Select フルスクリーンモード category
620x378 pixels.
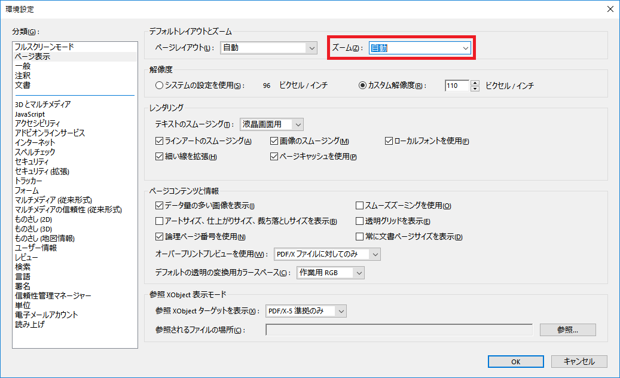(44, 47)
